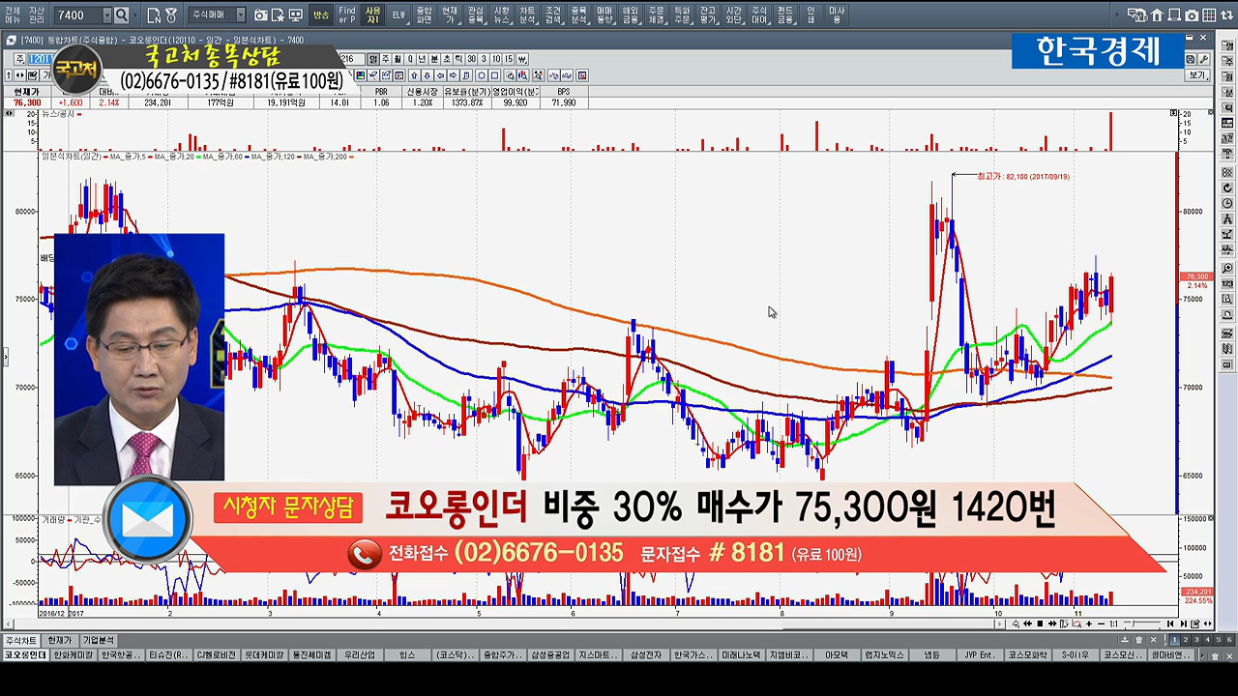1238x696 pixels.
Task: Click the magnifier search icon beside 7400
Action: point(121,15)
